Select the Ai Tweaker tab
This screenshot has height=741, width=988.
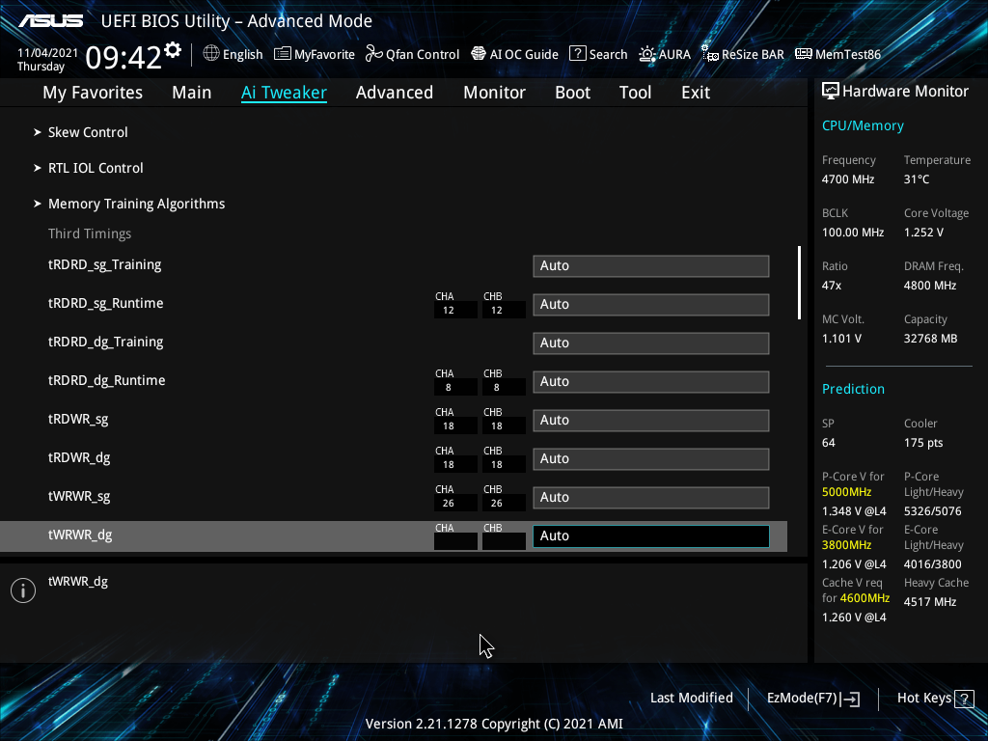284,93
